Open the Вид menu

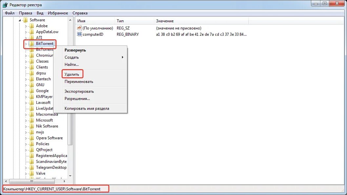(x=40, y=13)
